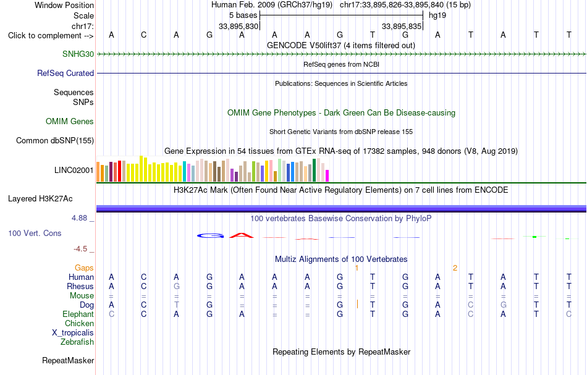
Task: Open the SNHG30 gene label
Action: point(78,54)
